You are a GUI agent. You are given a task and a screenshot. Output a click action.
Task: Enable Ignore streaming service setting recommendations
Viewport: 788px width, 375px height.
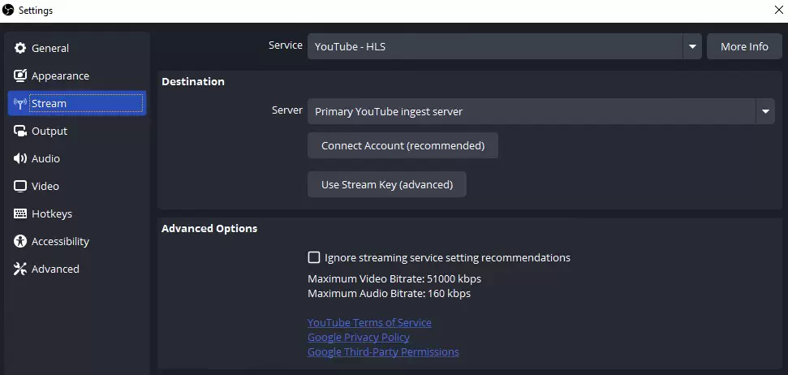[313, 258]
